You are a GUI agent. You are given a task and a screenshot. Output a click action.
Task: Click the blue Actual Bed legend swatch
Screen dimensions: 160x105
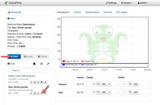64,65
